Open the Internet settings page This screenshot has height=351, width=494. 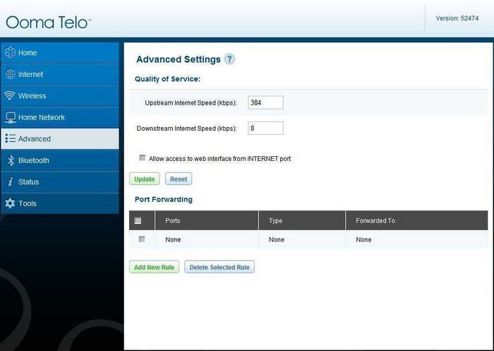click(60, 74)
